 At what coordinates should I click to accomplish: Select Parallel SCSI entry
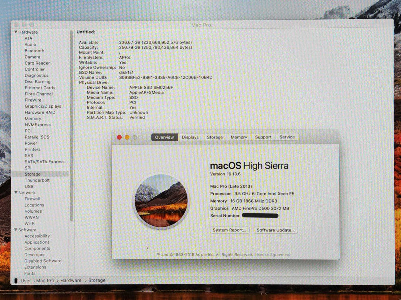pyautogui.click(x=37, y=137)
